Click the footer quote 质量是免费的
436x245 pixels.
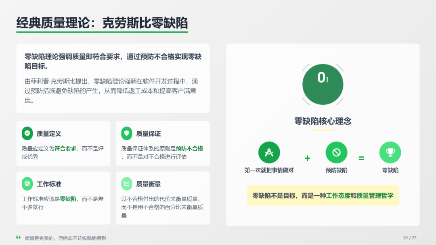pos(65,238)
